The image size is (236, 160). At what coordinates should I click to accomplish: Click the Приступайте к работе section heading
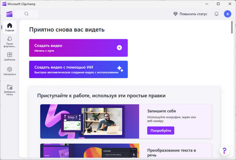101,95
